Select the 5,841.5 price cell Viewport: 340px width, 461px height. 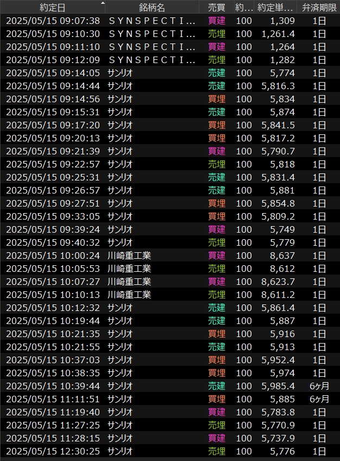pyautogui.click(x=278, y=125)
